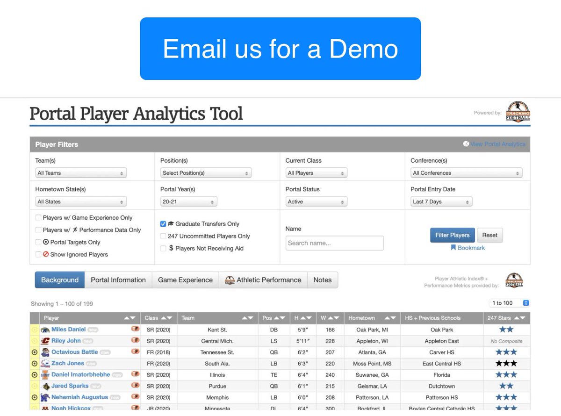The image size is (561, 416).
Task: Open Zach Jones player link
Action: click(68, 363)
